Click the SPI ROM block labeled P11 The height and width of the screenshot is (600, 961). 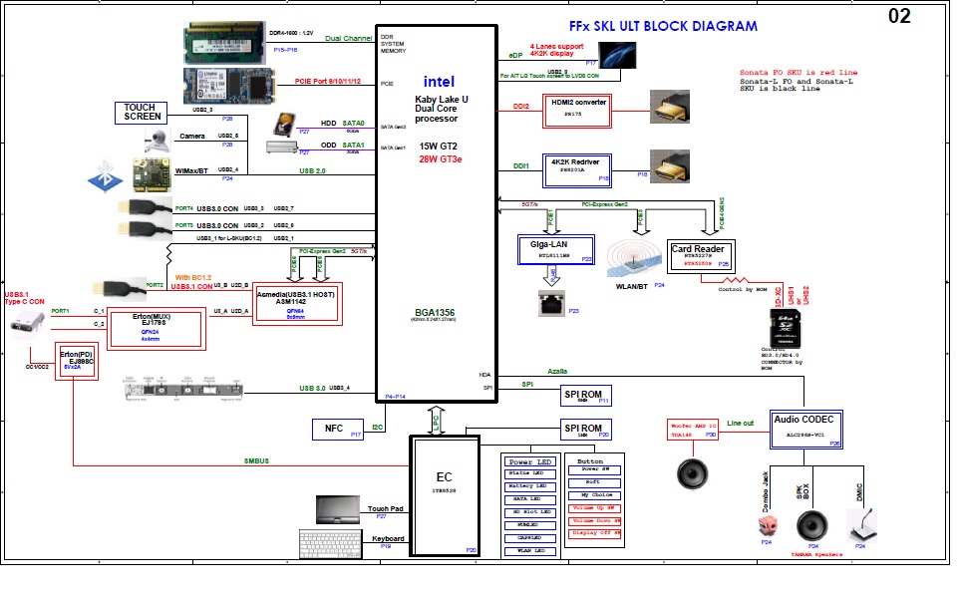pyautogui.click(x=586, y=396)
